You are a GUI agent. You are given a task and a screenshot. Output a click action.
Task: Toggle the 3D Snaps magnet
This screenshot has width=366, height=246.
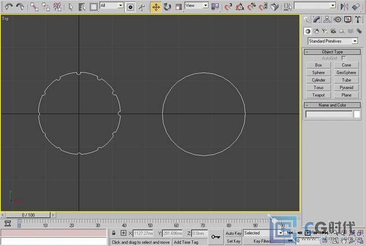(x=228, y=7)
